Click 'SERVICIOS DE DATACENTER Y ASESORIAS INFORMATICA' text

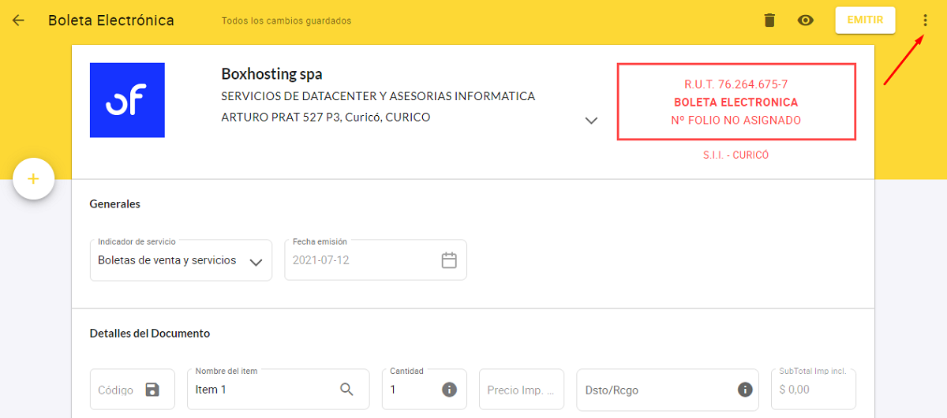(378, 96)
